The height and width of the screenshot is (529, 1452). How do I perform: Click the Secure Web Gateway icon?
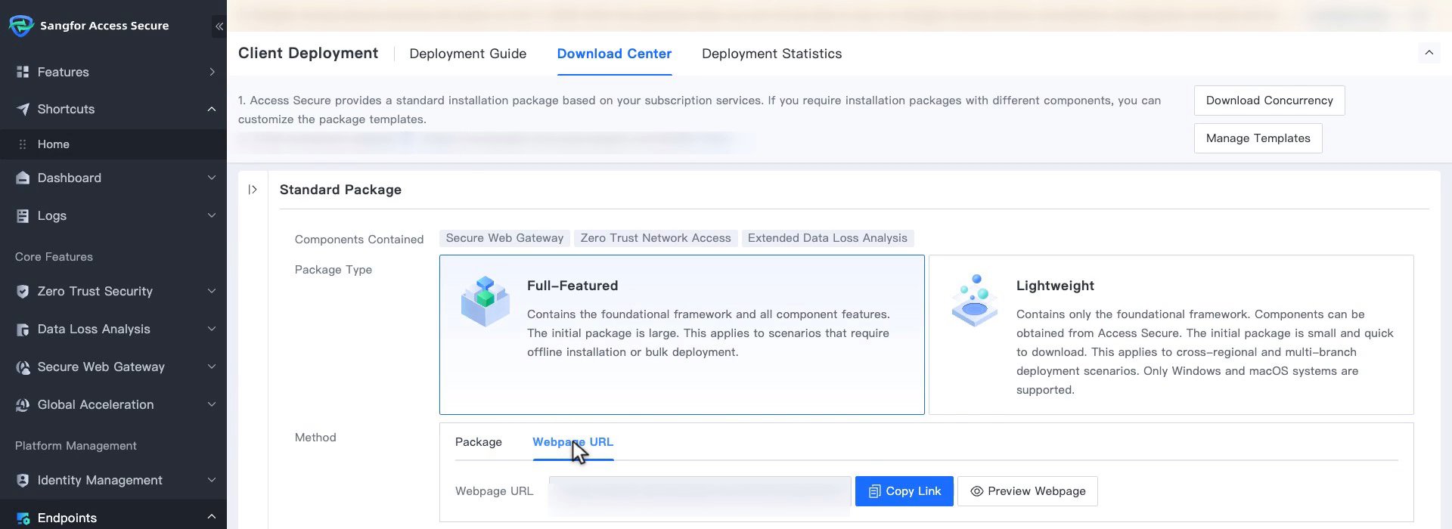pos(23,367)
